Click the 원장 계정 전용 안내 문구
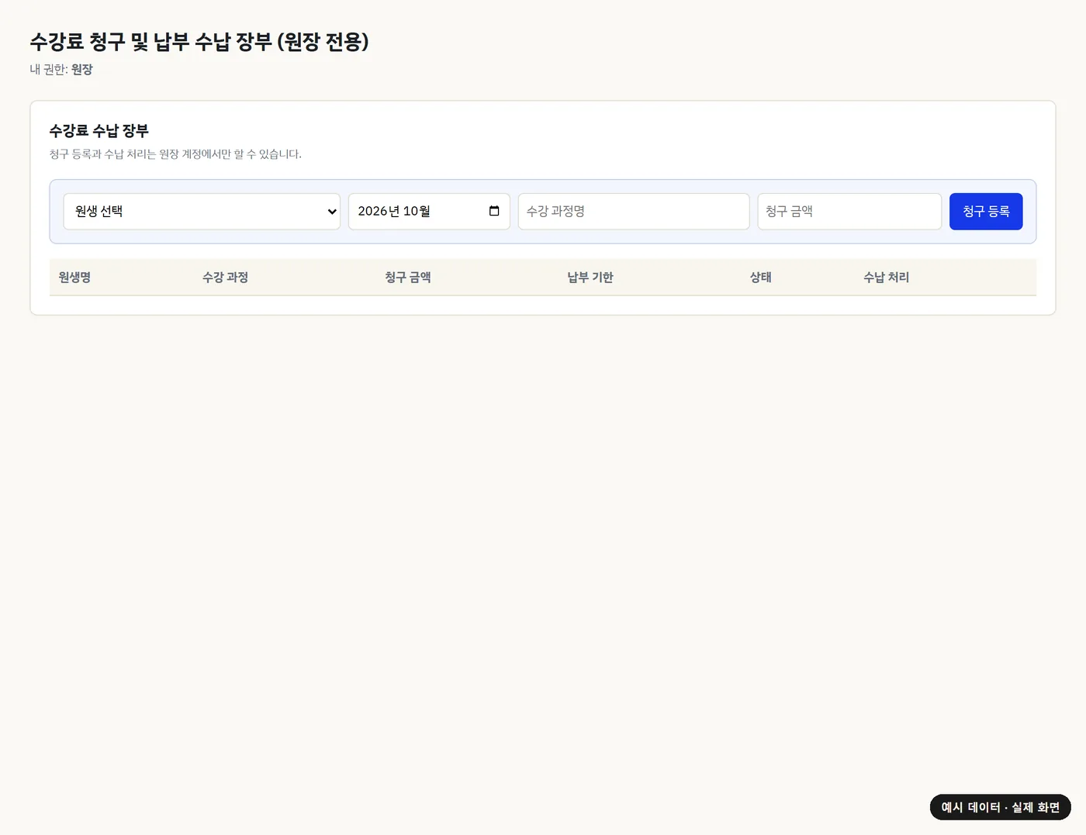This screenshot has height=835, width=1086. [175, 154]
